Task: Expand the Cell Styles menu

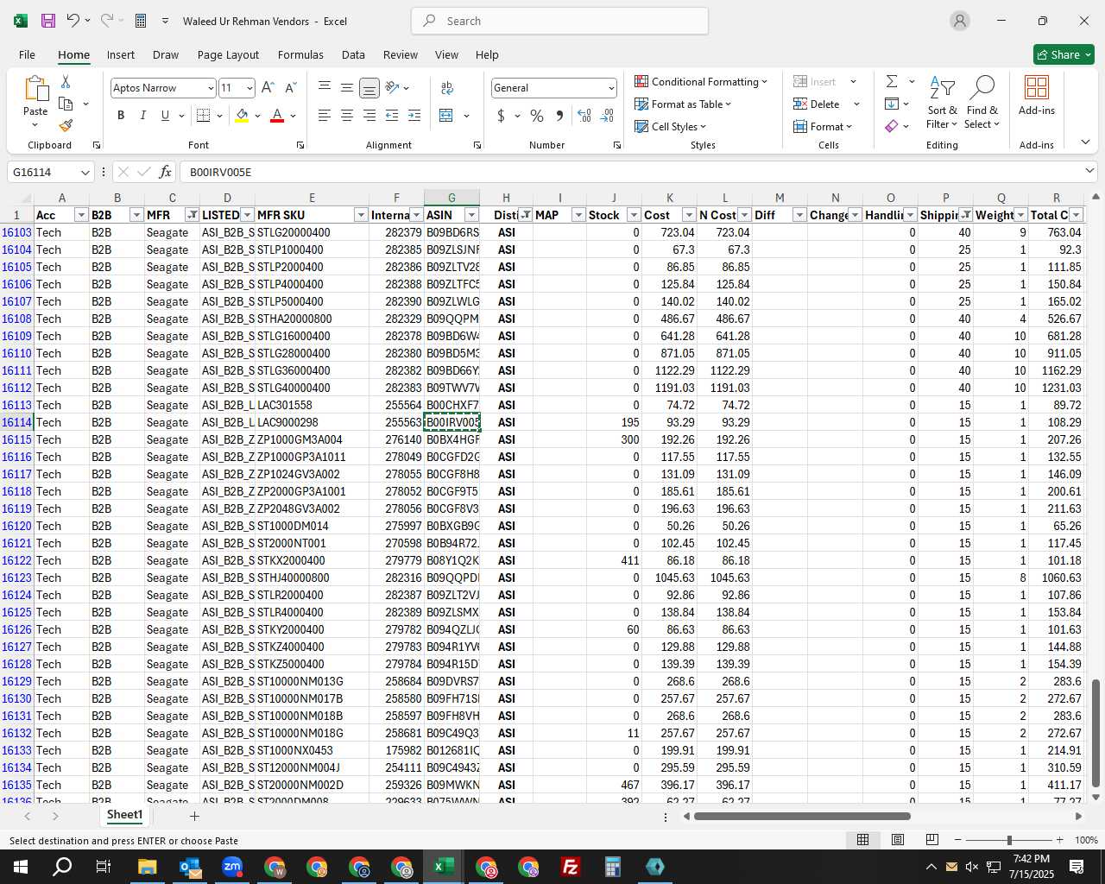Action: pos(671,126)
